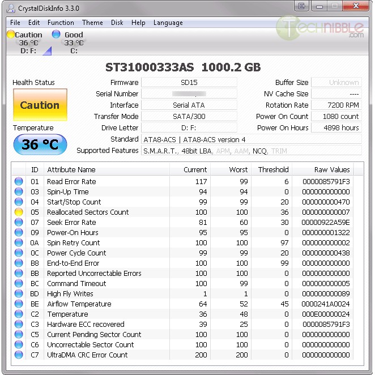
Task: Click the yellow Reallocated Sectors Count status icon
Action: pos(19,212)
